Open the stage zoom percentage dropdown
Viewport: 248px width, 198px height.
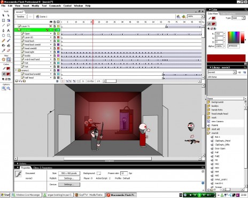pyautogui.click(x=203, y=17)
